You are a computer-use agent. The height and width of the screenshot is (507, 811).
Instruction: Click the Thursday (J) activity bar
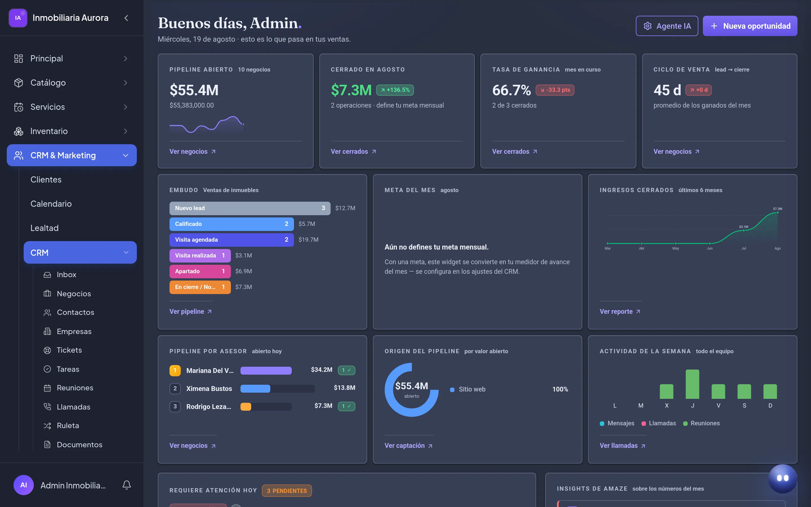692,384
